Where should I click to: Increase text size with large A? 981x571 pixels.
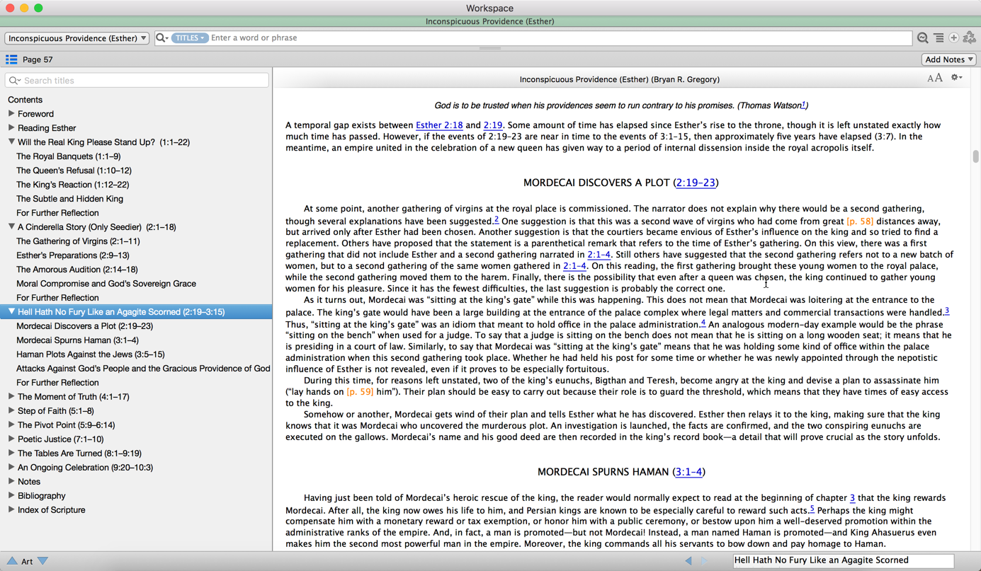point(939,78)
